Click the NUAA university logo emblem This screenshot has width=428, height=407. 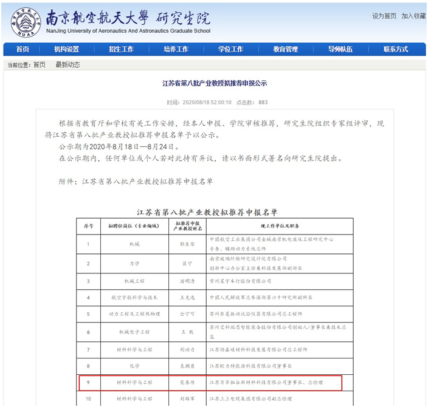26,22
